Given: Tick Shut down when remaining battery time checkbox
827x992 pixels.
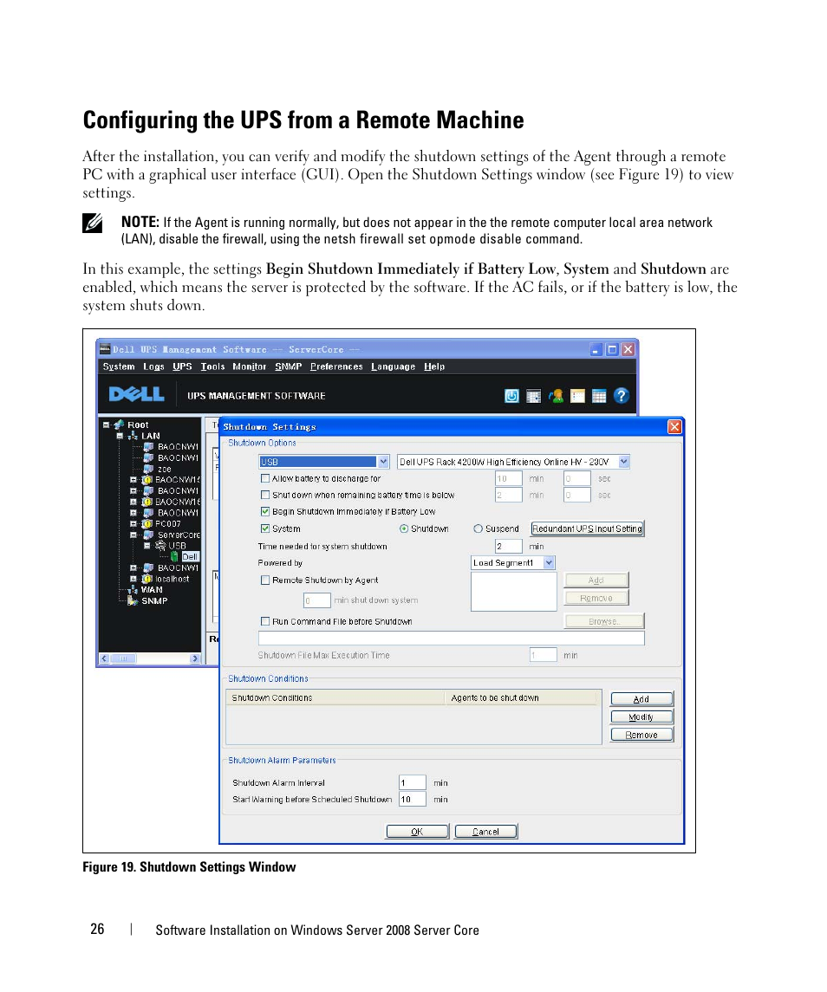Looking at the screenshot, I should (265, 495).
